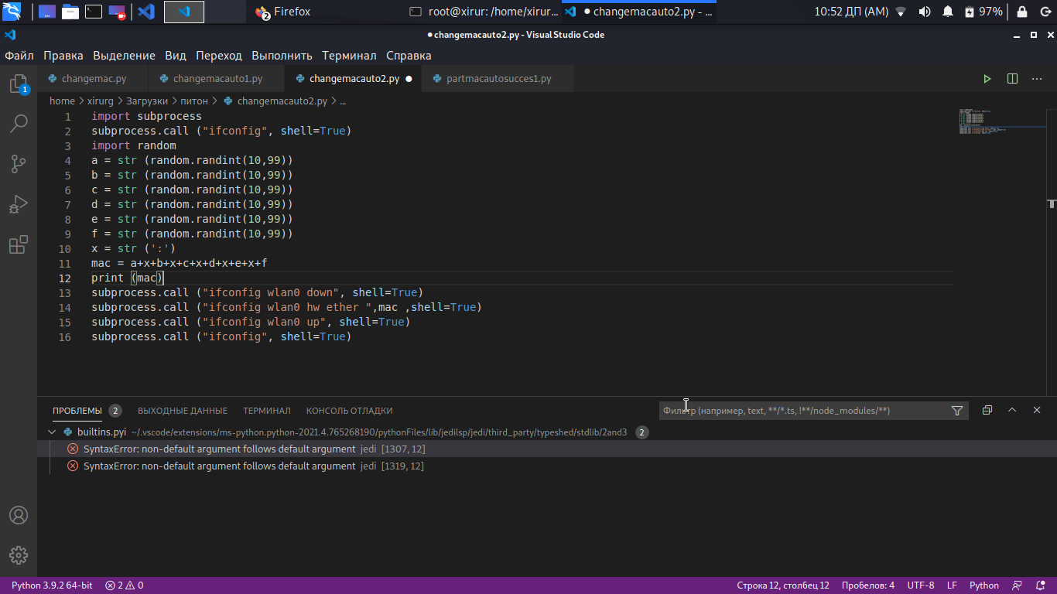The width and height of the screenshot is (1057, 594).
Task: Click the screen recorder icon in top panel
Action: click(117, 12)
